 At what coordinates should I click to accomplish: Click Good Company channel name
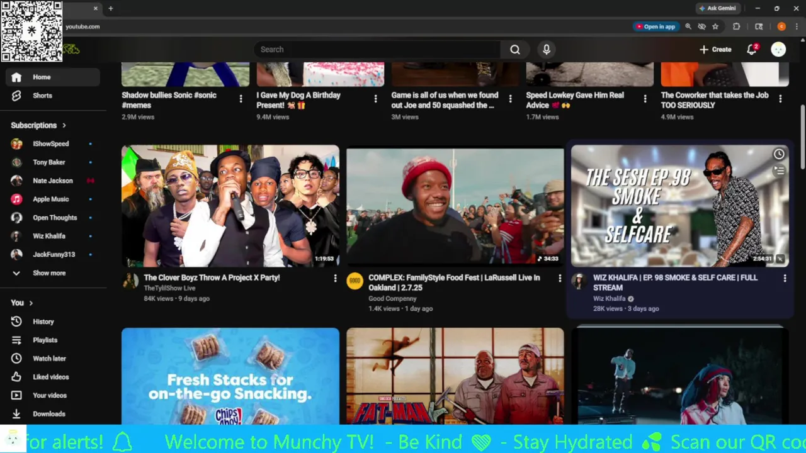pos(392,299)
